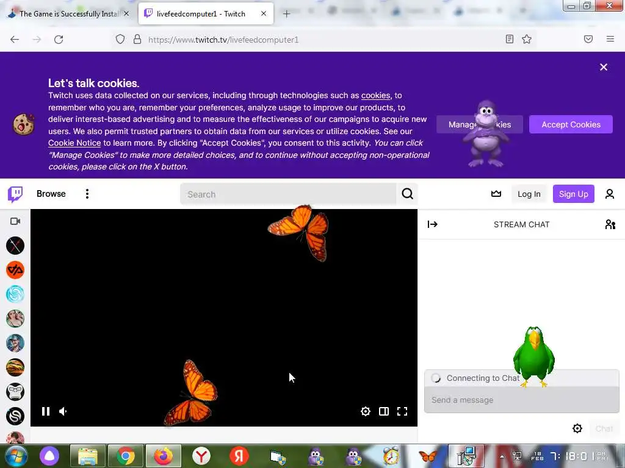Open the chat community users list icon
Screen dimensions: 625x468
(x=610, y=224)
